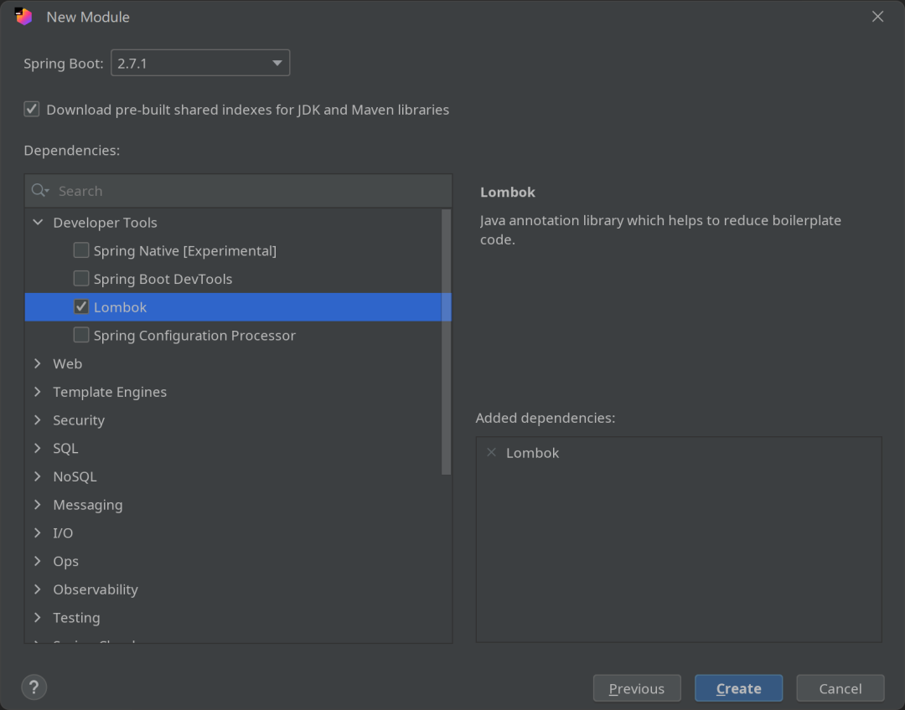Select the Messaging tree label

coord(88,505)
